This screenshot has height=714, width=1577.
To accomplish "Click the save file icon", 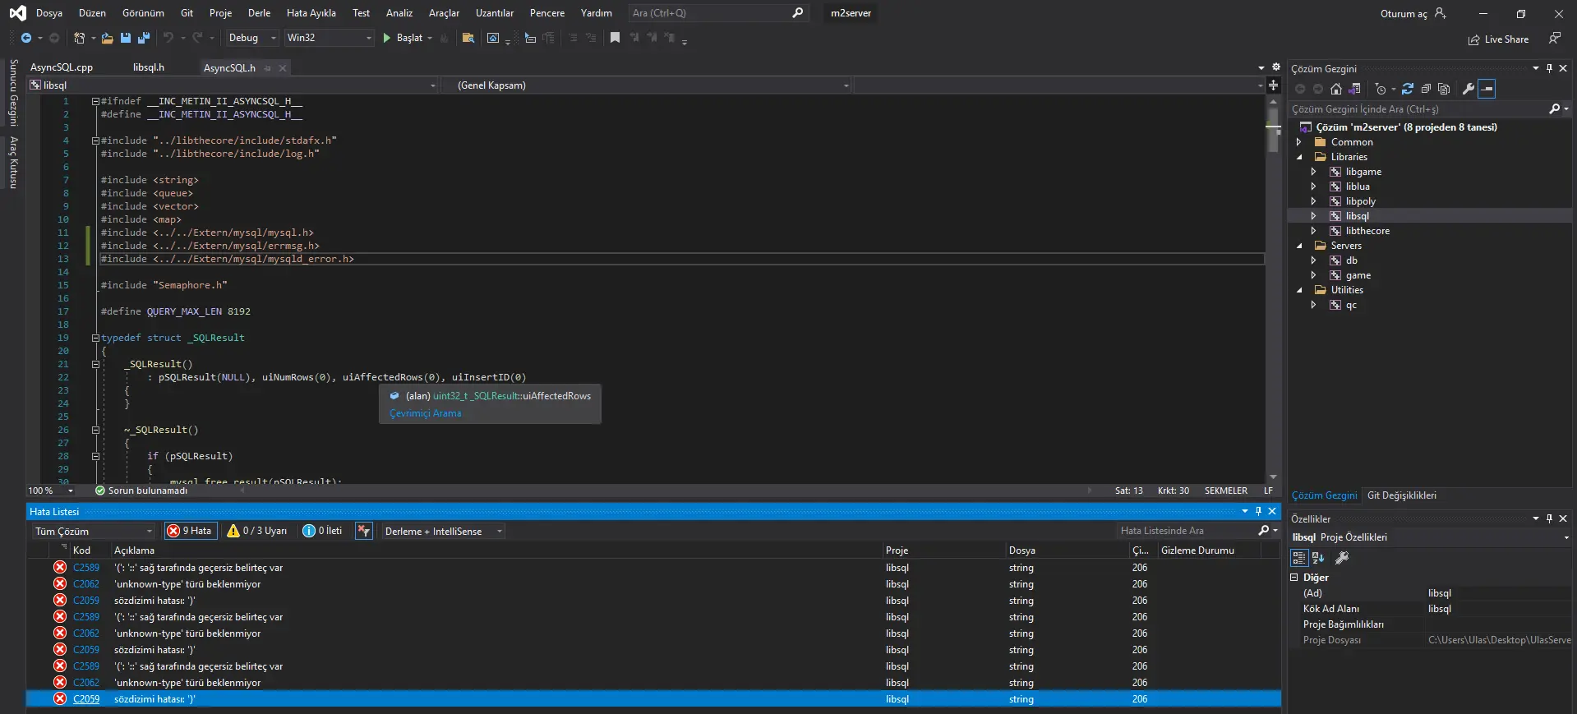I will (x=126, y=38).
